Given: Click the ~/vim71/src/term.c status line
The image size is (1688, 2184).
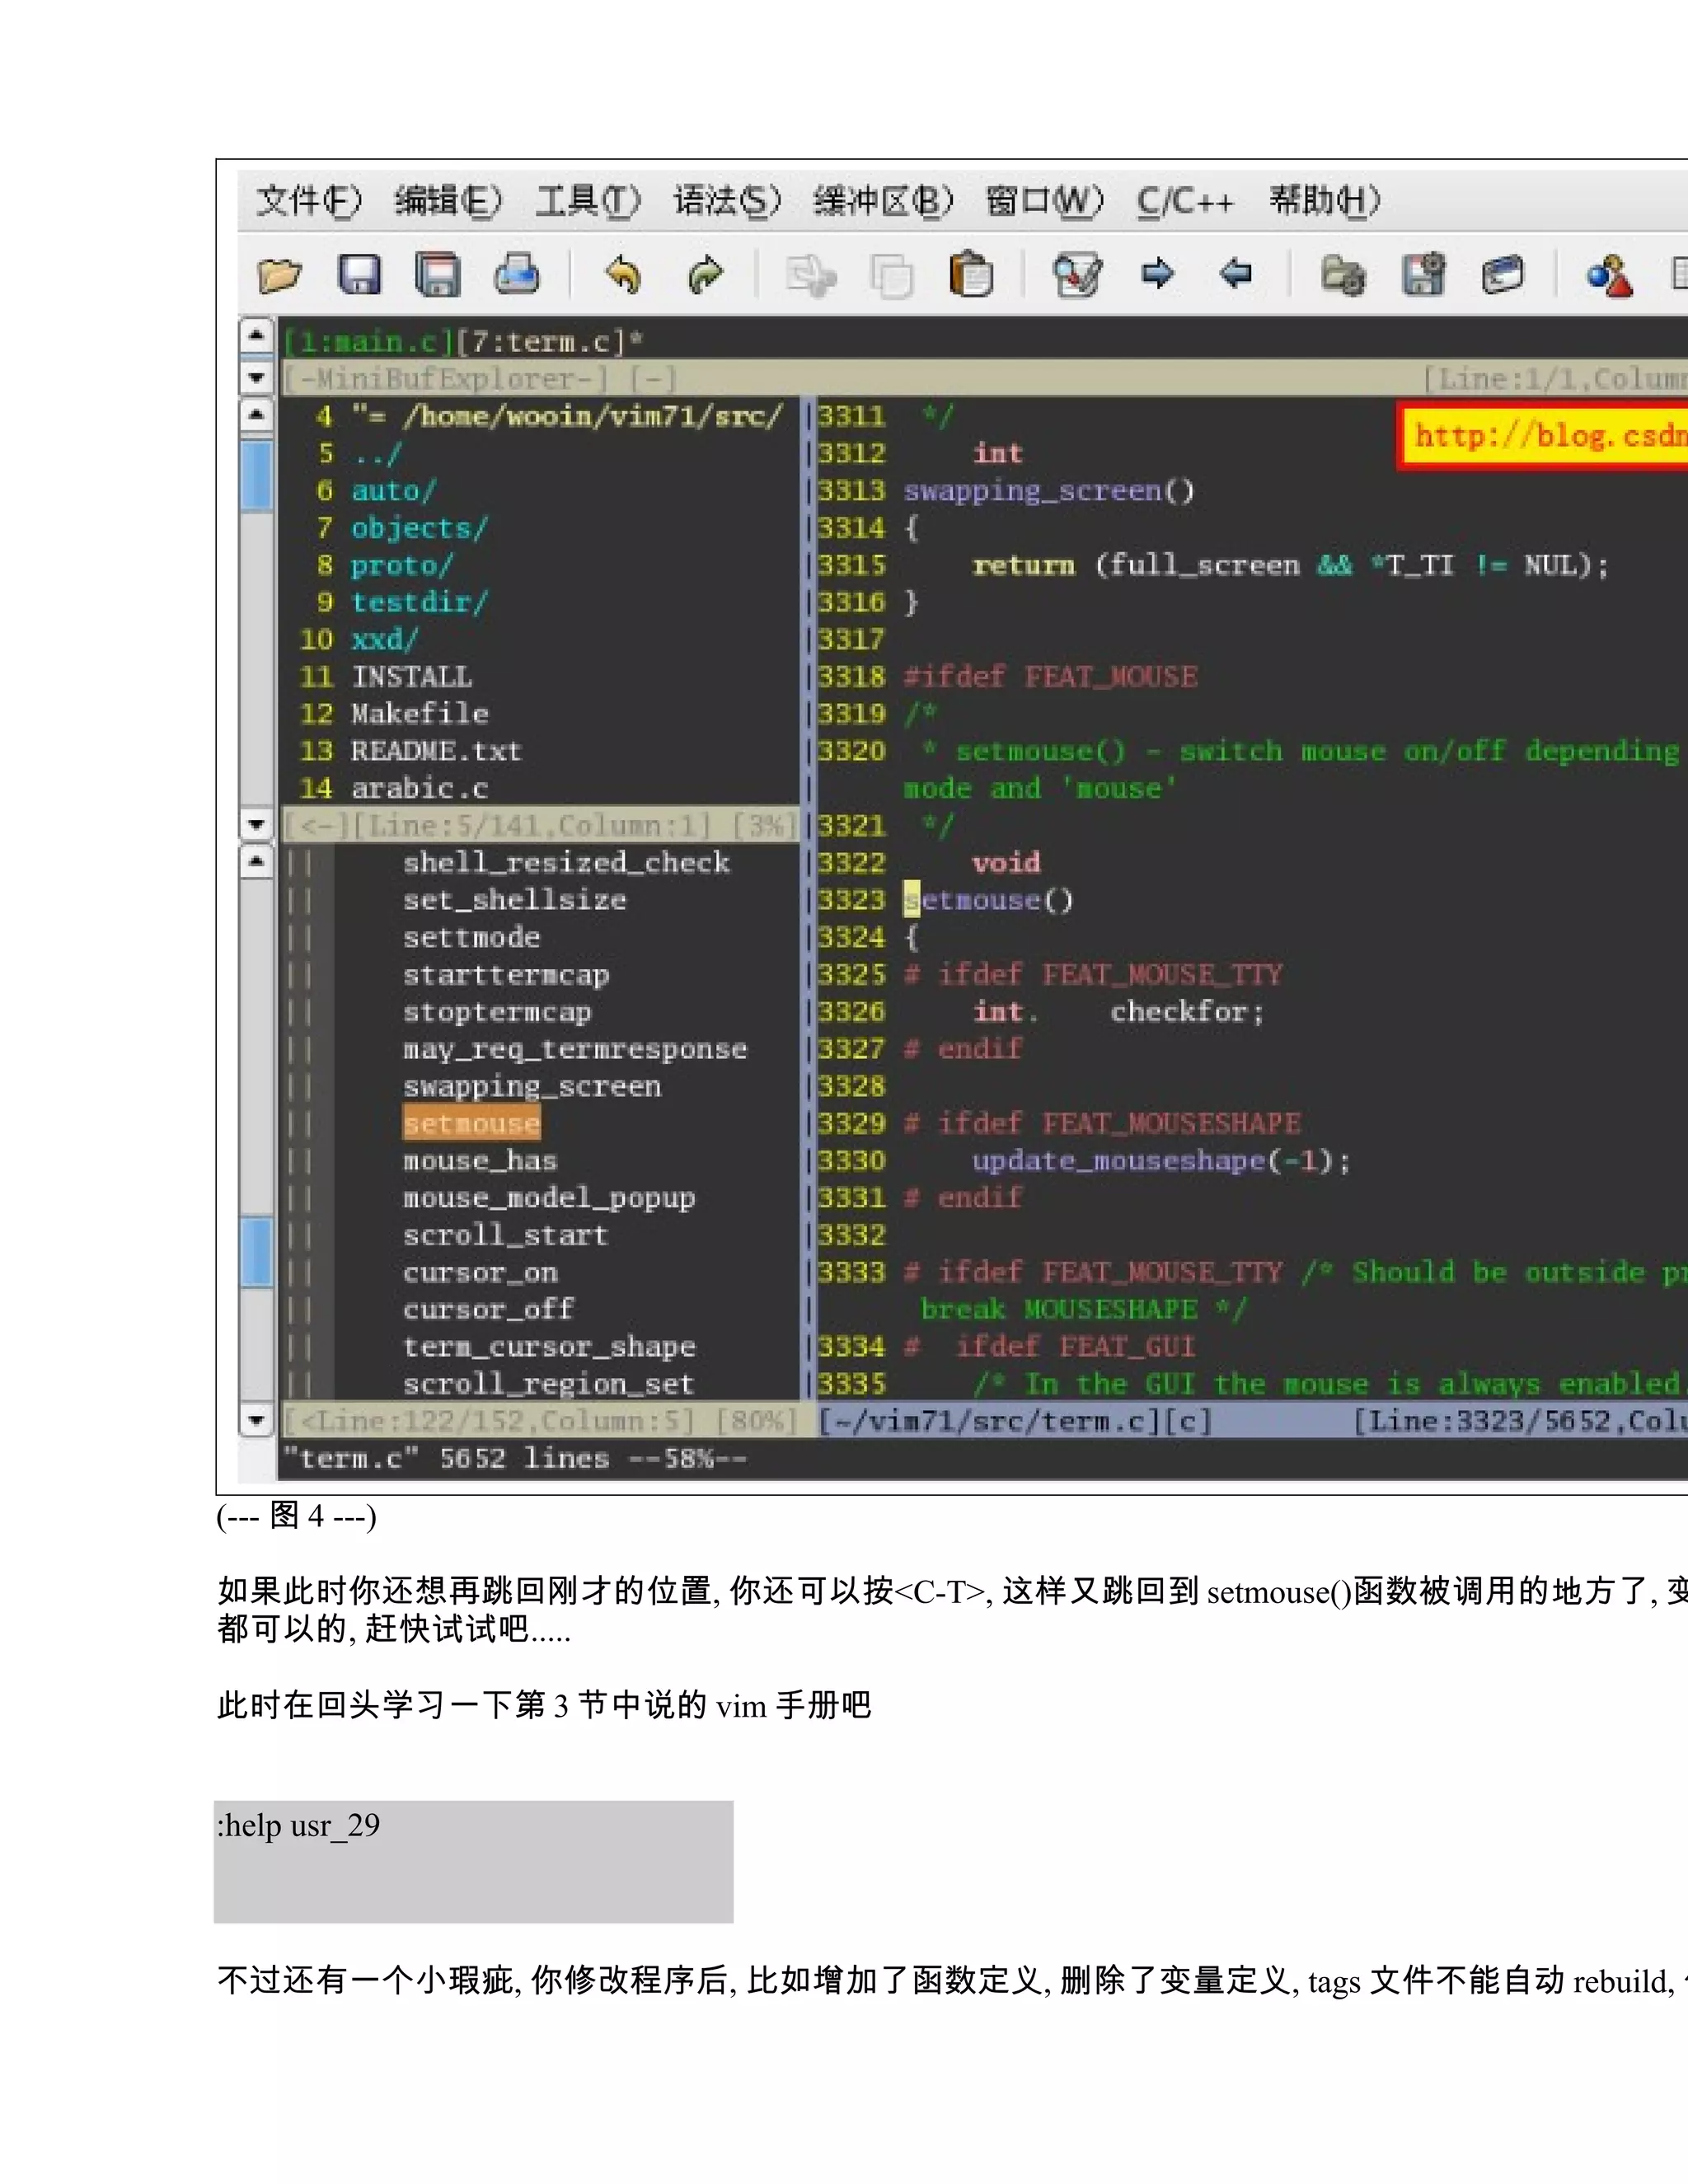Looking at the screenshot, I should click(x=1253, y=1420).
